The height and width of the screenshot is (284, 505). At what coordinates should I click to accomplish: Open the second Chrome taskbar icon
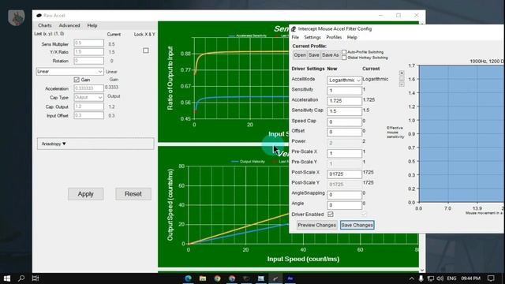coord(232,278)
